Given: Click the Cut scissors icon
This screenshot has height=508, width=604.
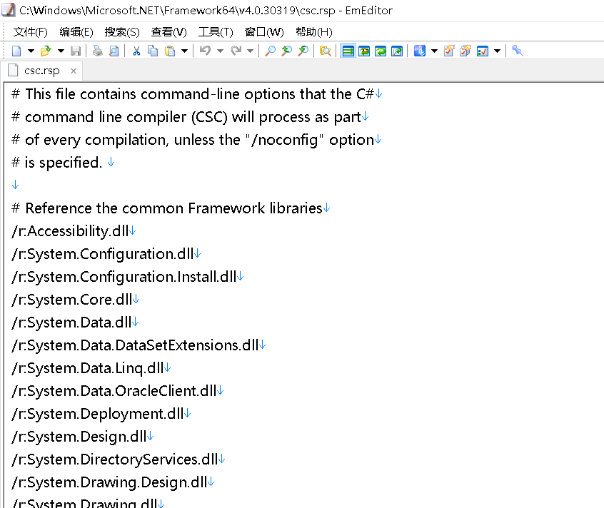Looking at the screenshot, I should click(136, 51).
